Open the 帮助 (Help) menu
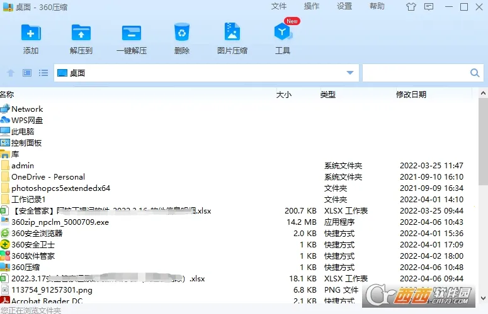This screenshot has height=314, width=488. pos(377,6)
